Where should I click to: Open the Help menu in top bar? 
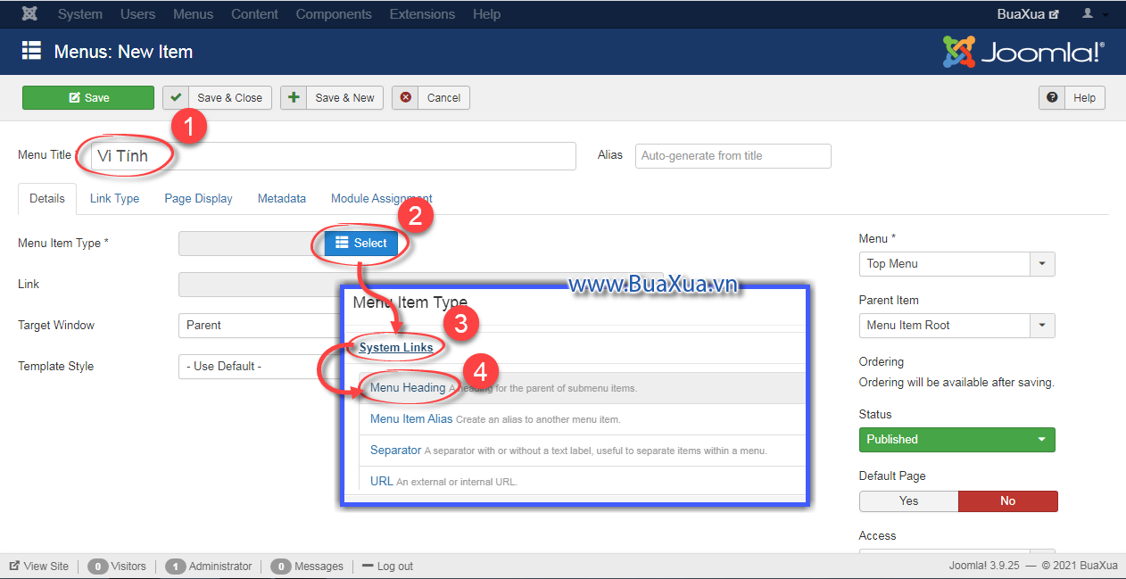pos(486,14)
